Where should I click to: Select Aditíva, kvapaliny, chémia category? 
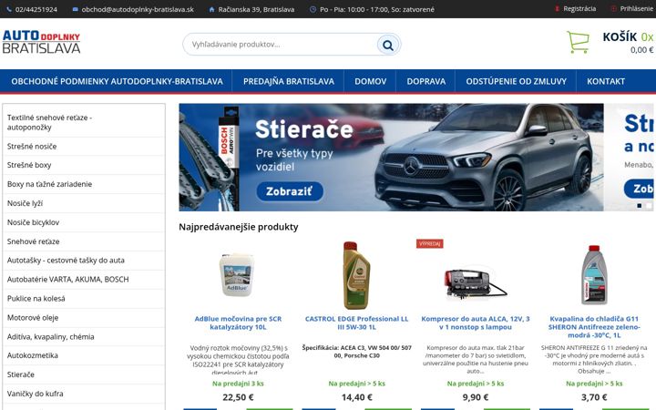coord(84,337)
